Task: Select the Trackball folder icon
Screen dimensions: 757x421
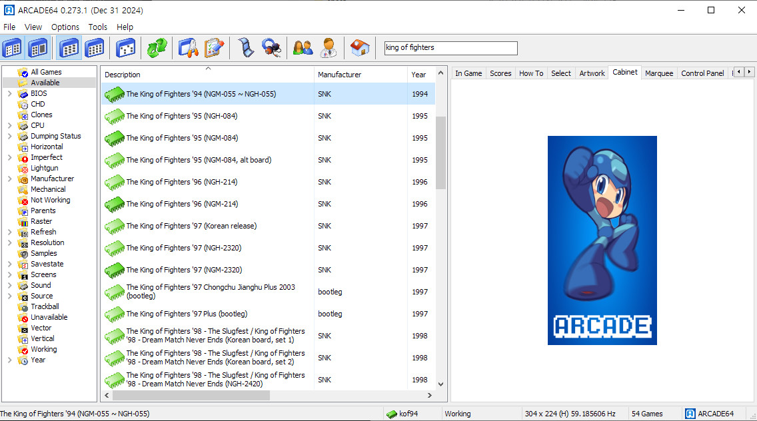Action: (23, 306)
